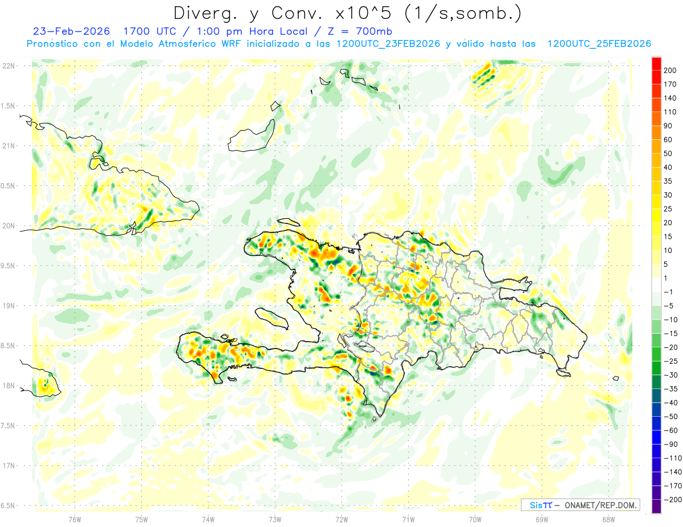The height and width of the screenshot is (527, 683).
Task: Click the '22N' latitude label
Action: pyautogui.click(x=9, y=65)
